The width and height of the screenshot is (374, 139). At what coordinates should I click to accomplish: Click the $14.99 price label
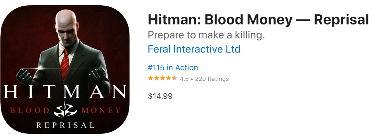[160, 96]
